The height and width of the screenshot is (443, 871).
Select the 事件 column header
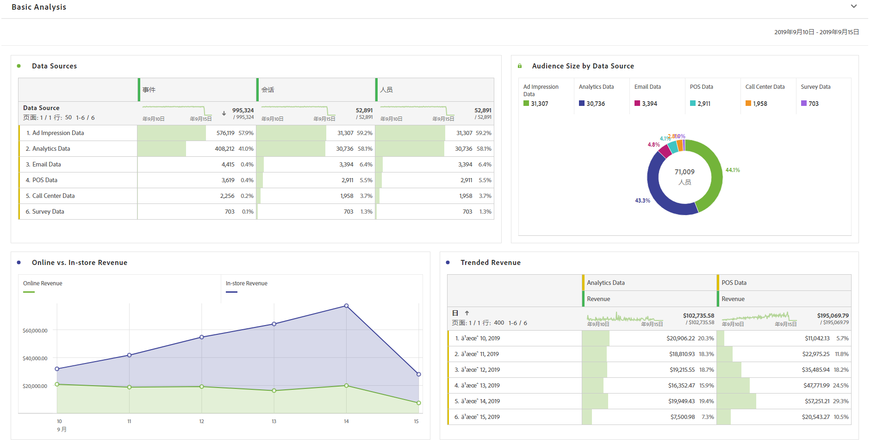[x=198, y=90]
